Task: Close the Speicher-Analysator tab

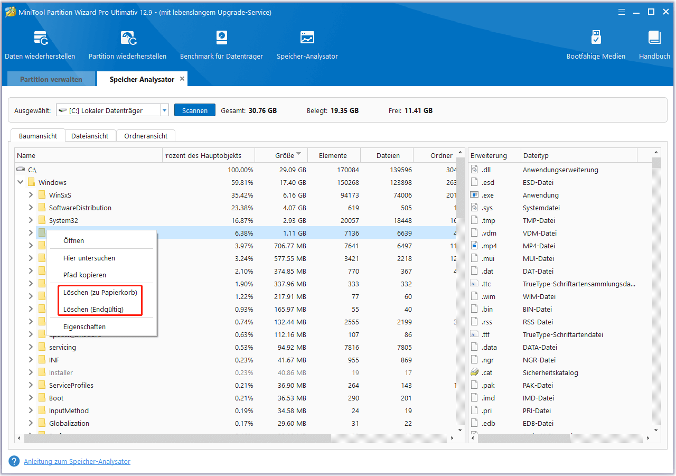Action: (x=182, y=79)
